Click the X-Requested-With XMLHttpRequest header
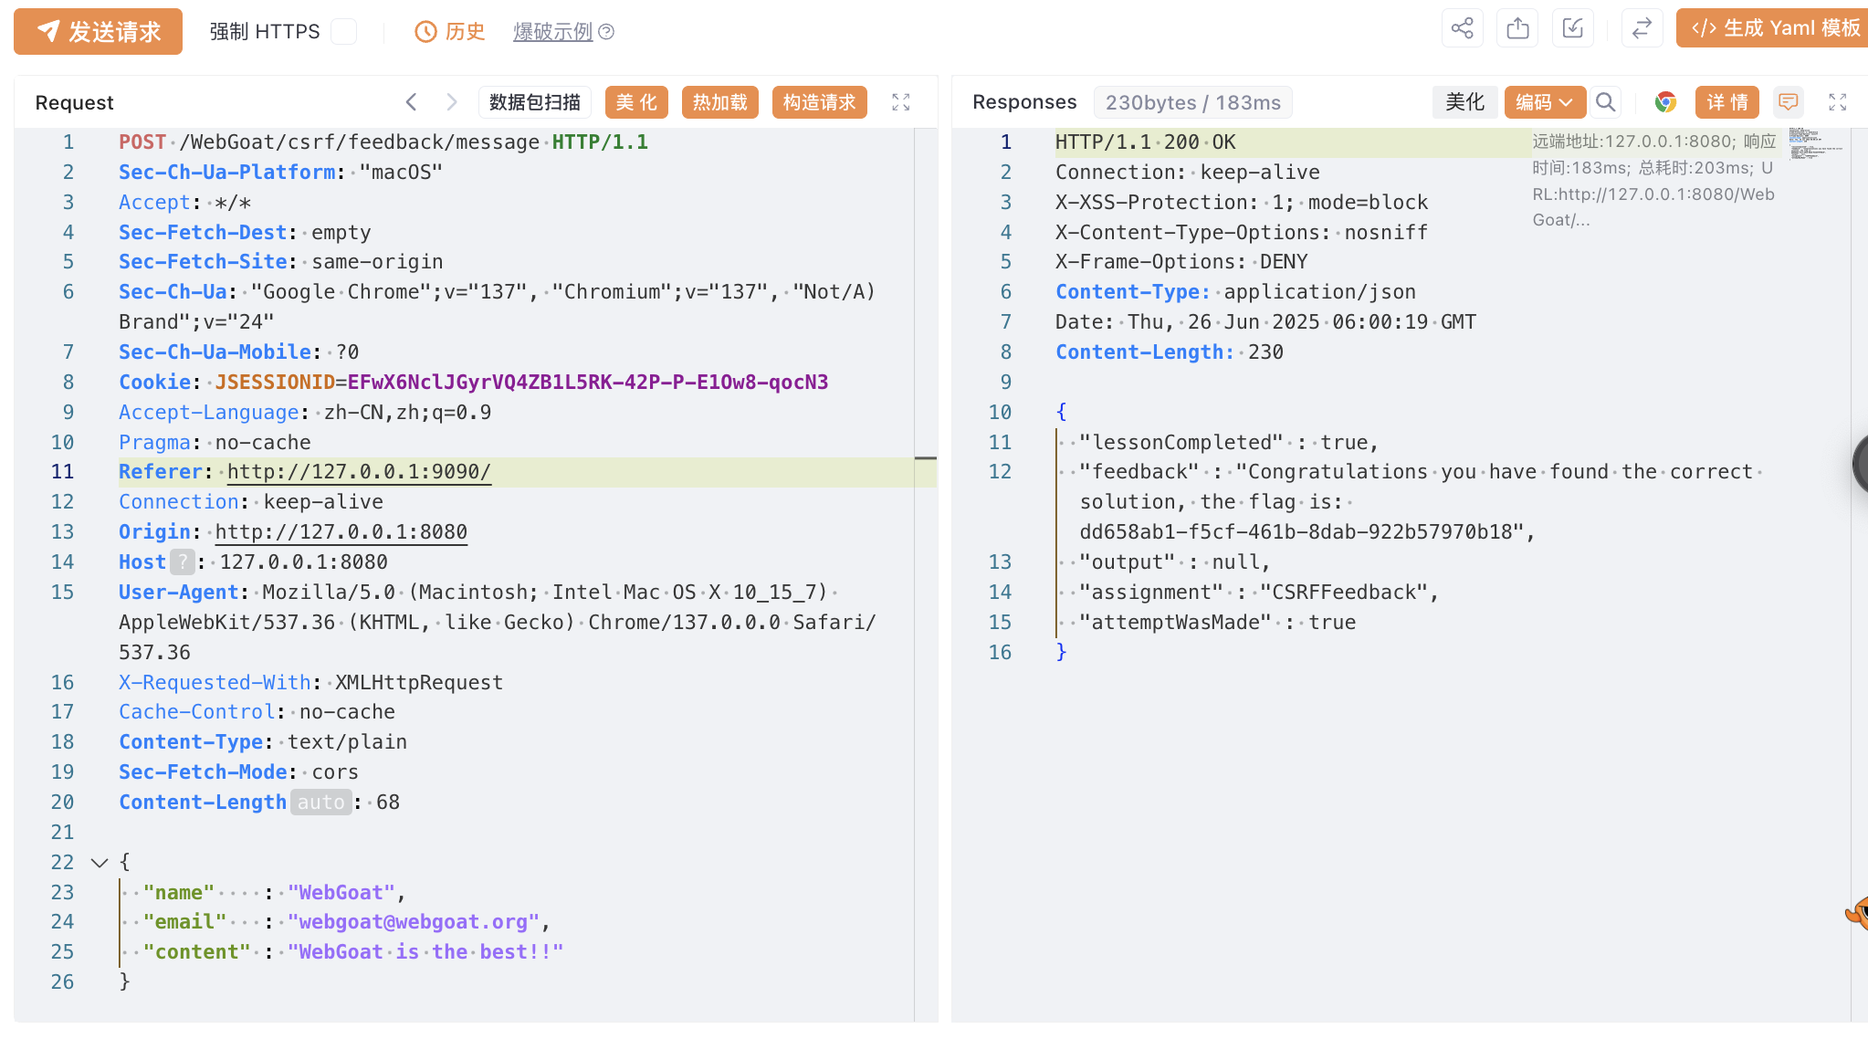The image size is (1868, 1039). 310,683
